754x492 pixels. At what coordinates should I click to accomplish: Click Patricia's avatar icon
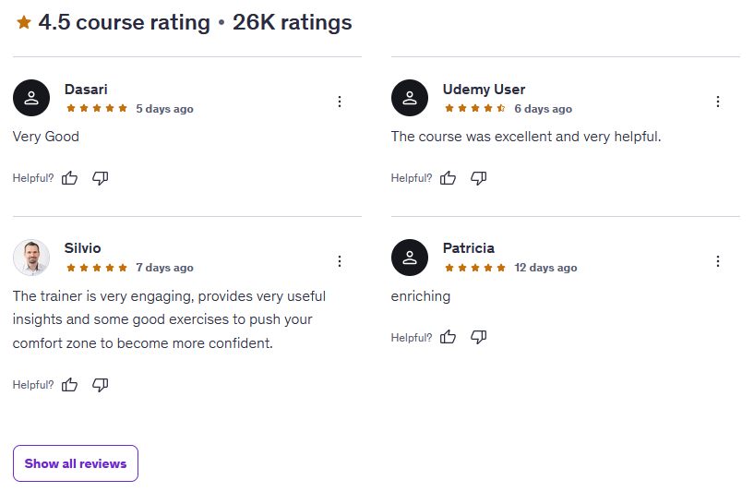410,258
